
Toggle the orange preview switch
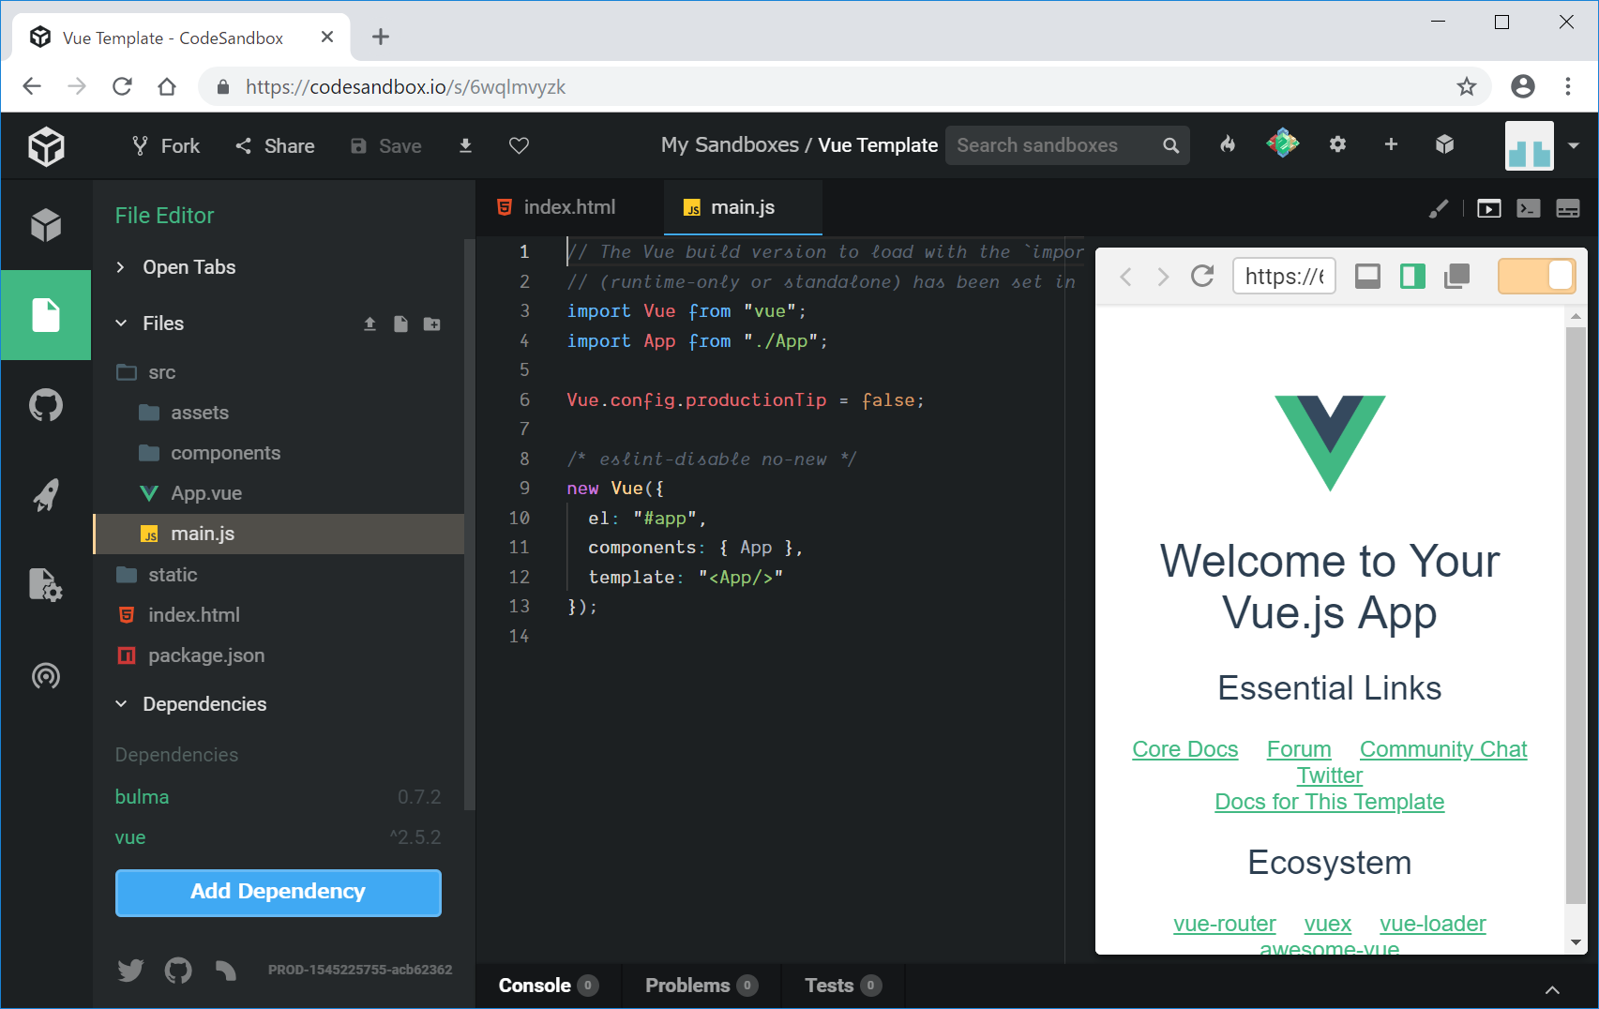(1536, 276)
